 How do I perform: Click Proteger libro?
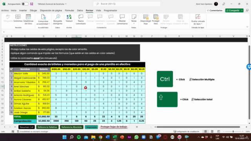tap(156, 19)
